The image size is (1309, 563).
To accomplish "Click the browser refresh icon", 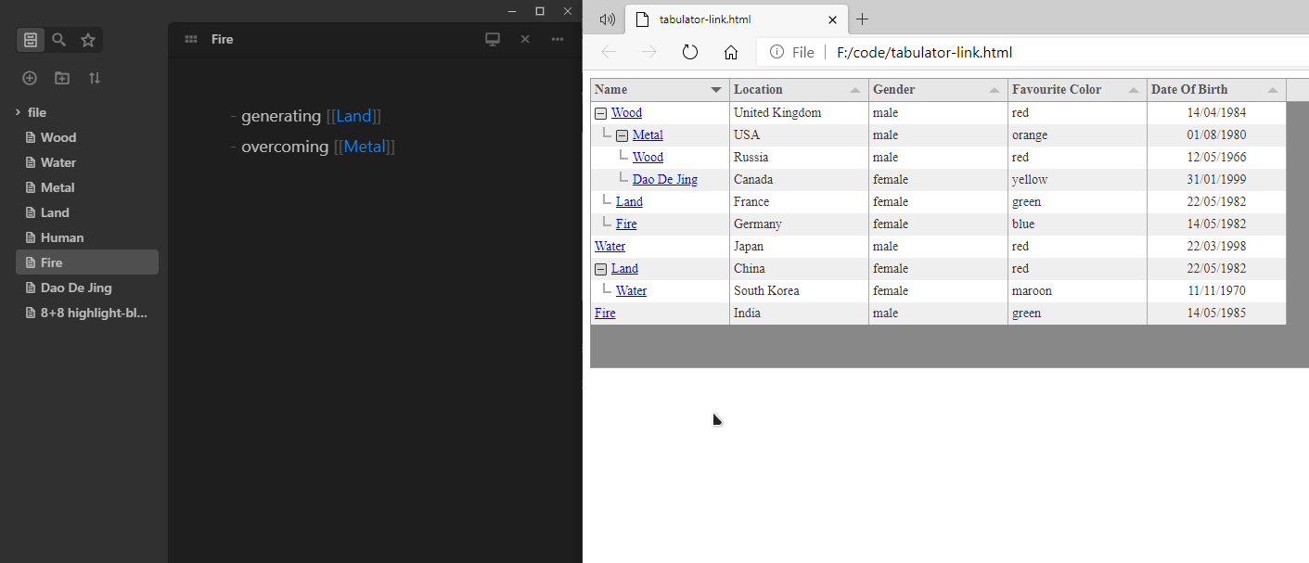I will click(x=689, y=52).
